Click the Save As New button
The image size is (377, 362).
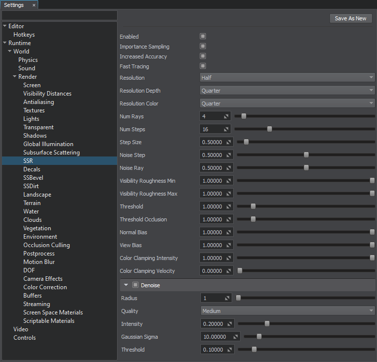[351, 18]
